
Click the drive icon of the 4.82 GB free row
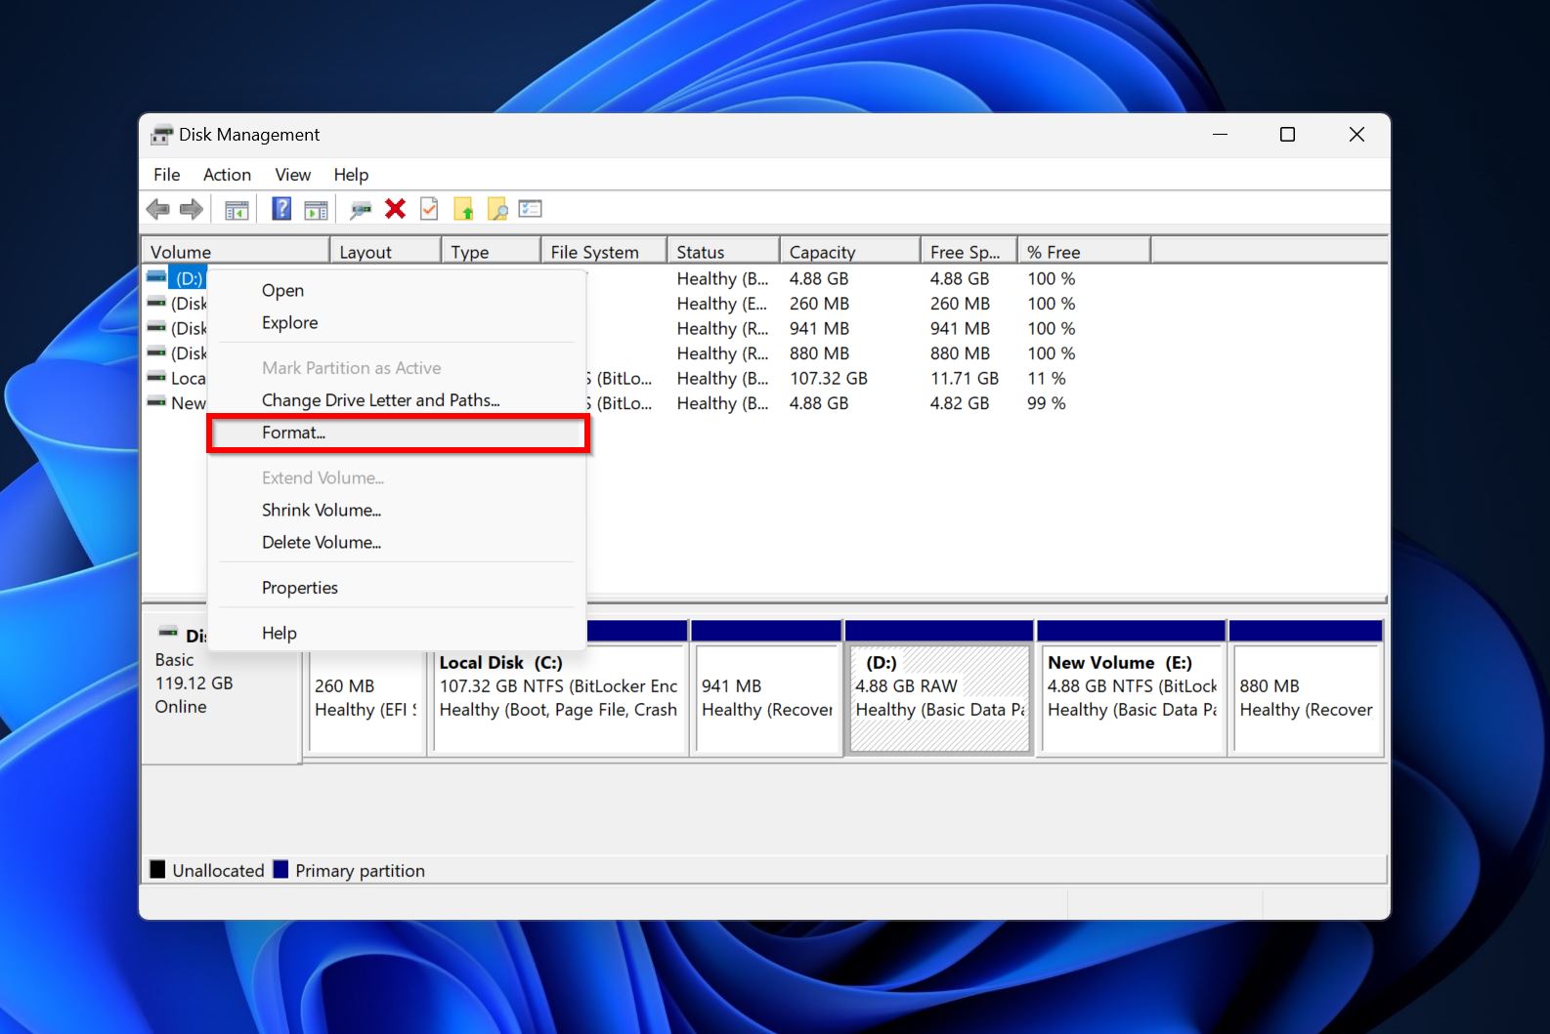[156, 402]
